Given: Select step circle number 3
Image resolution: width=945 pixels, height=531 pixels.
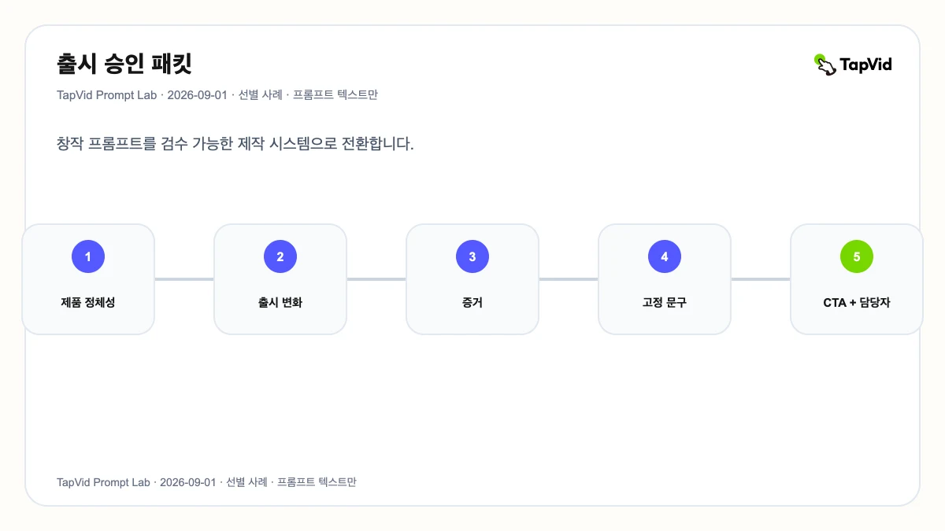Looking at the screenshot, I should pos(472,256).
